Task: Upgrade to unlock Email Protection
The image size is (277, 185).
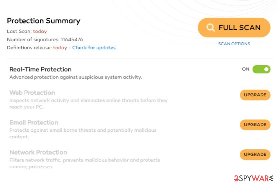Action: tap(255, 125)
